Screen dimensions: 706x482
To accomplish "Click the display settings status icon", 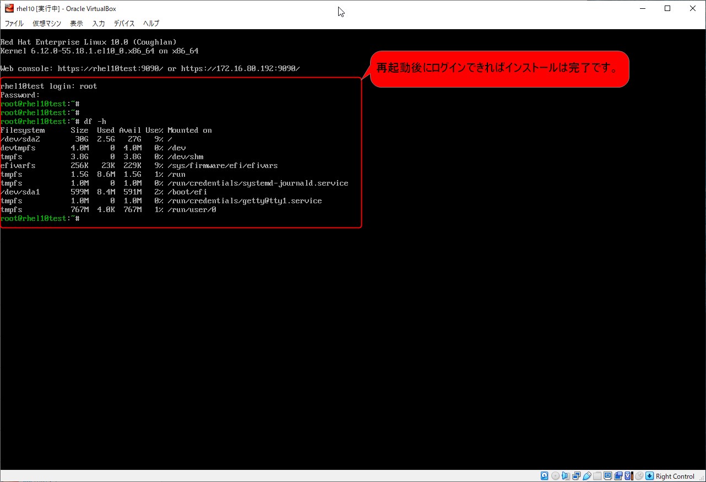I will click(x=607, y=476).
